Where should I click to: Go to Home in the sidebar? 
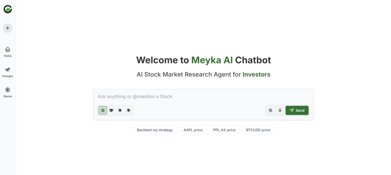tap(8, 51)
